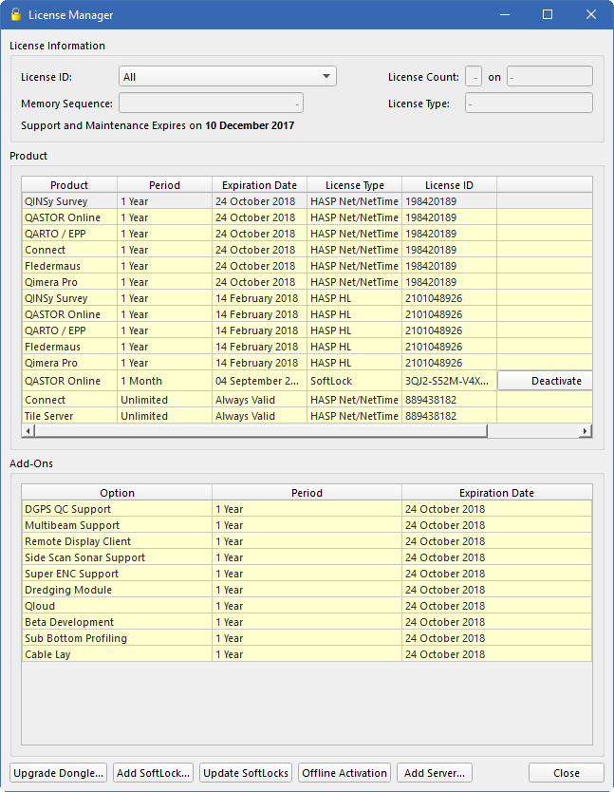Click the Add Server button
614x792 pixels.
tap(434, 773)
